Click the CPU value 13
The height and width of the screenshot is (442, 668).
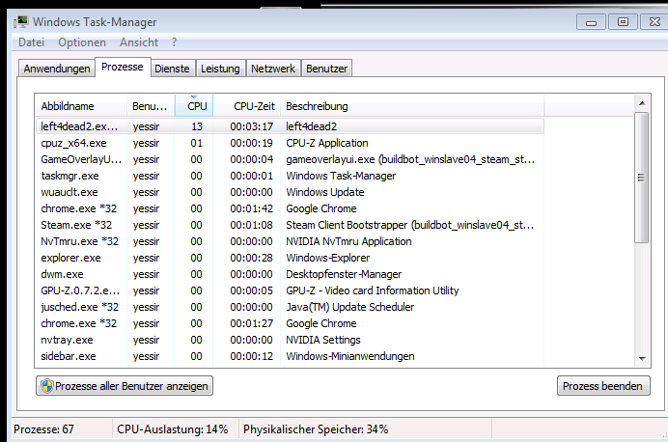click(x=197, y=126)
